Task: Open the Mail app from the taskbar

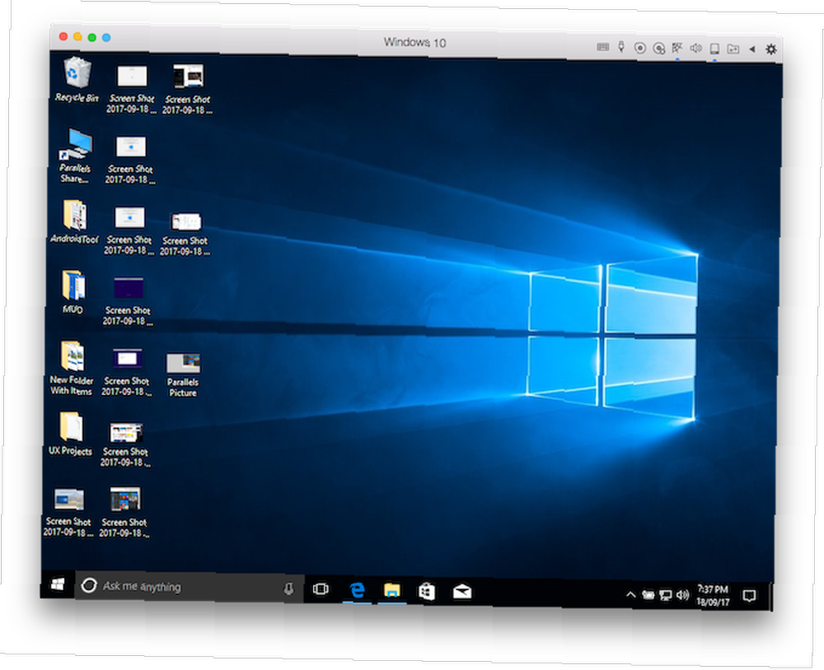Action: (462, 593)
